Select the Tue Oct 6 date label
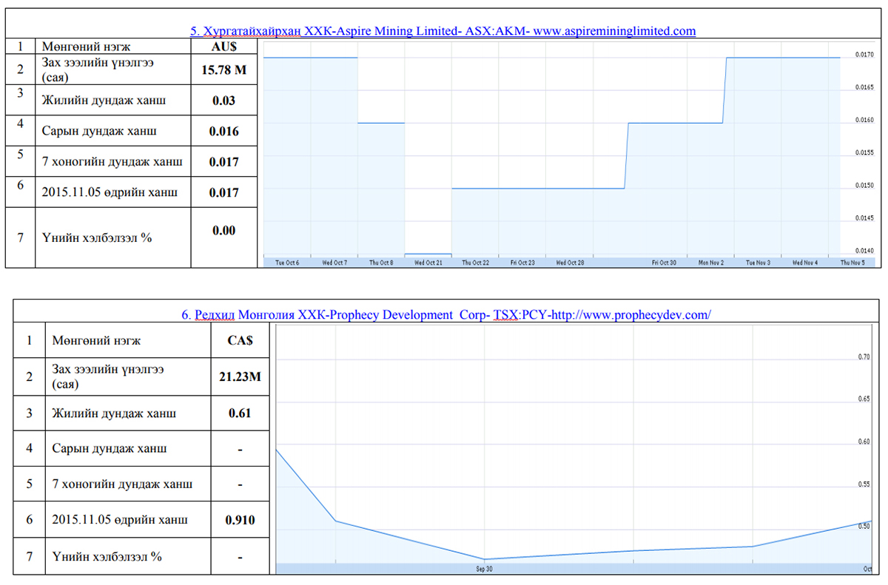 click(287, 263)
